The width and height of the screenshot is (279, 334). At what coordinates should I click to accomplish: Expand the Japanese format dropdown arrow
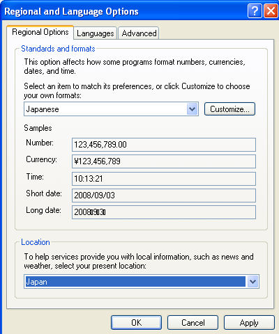(x=192, y=109)
